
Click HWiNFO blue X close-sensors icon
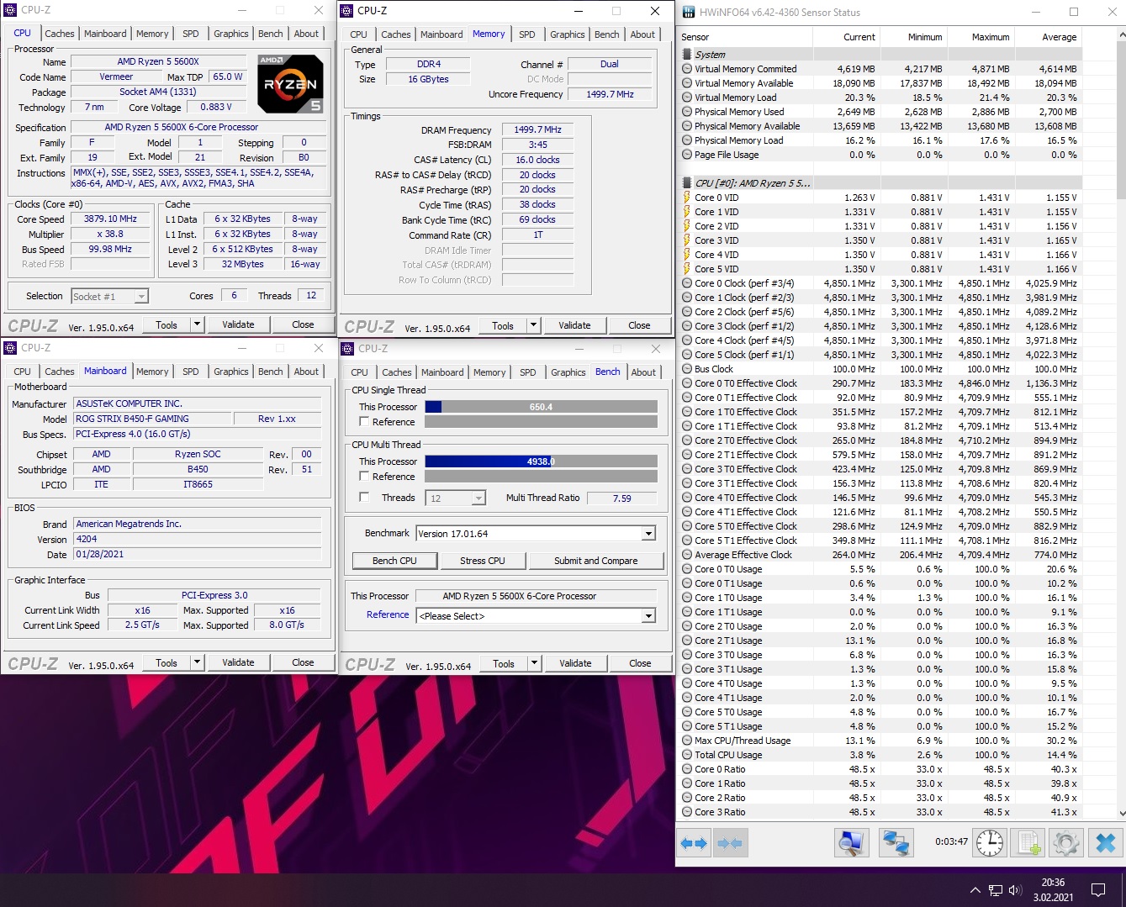(1106, 842)
